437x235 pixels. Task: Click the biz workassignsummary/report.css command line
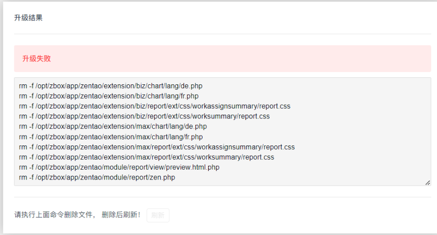click(155, 106)
